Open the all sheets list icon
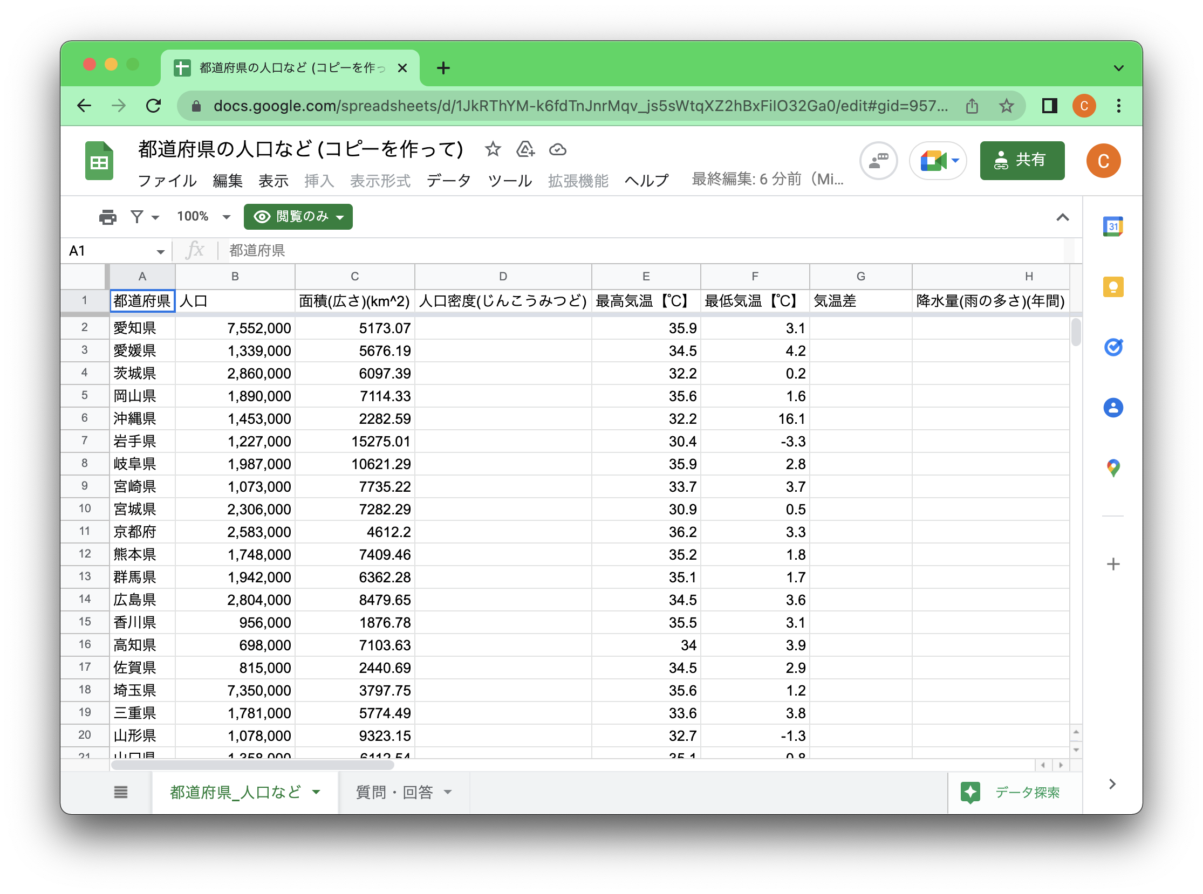The image size is (1203, 894). (x=121, y=792)
